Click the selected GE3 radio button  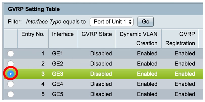pyautogui.click(x=11, y=74)
